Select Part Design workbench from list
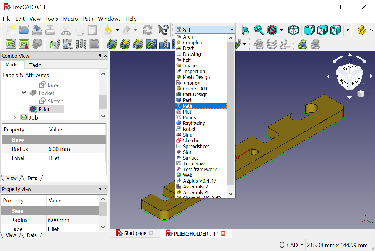Screen dimensions: 375x251 tap(195, 94)
